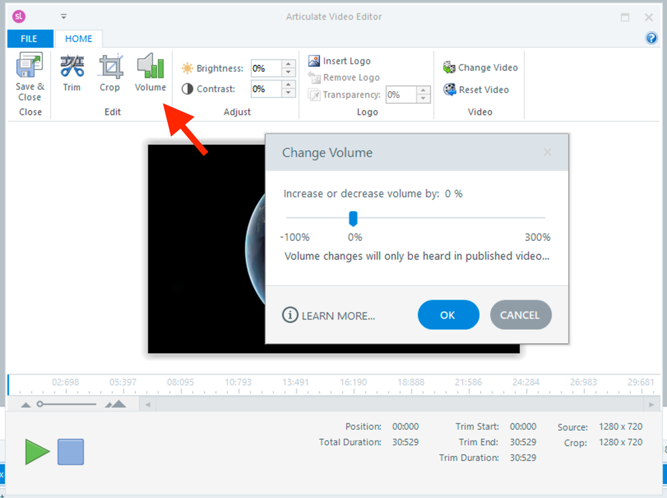Click the timeline marker at 02:698
Screen dimensions: 667x498
pos(65,383)
